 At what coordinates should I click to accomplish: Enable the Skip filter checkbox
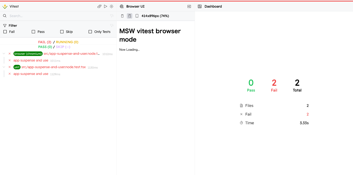pyautogui.click(x=62, y=32)
